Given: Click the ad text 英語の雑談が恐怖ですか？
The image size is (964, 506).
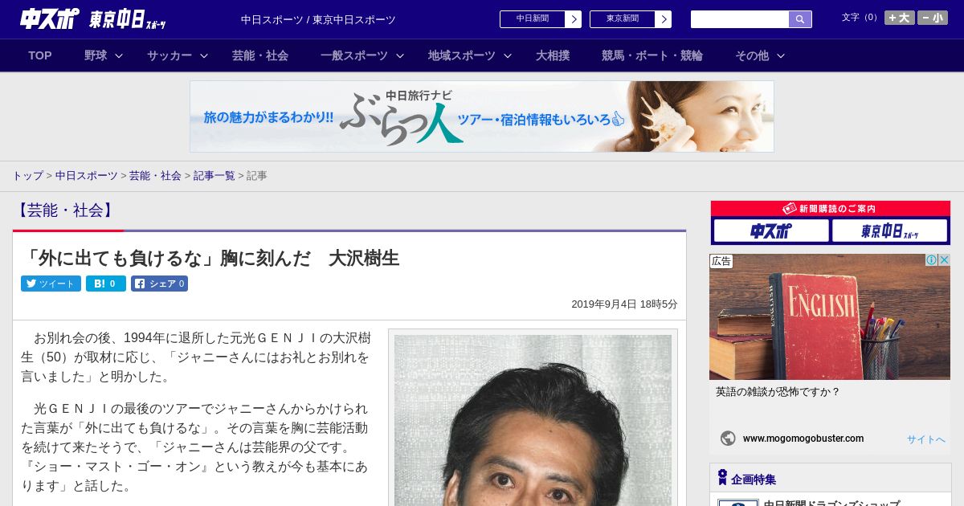Looking at the screenshot, I should [x=778, y=392].
